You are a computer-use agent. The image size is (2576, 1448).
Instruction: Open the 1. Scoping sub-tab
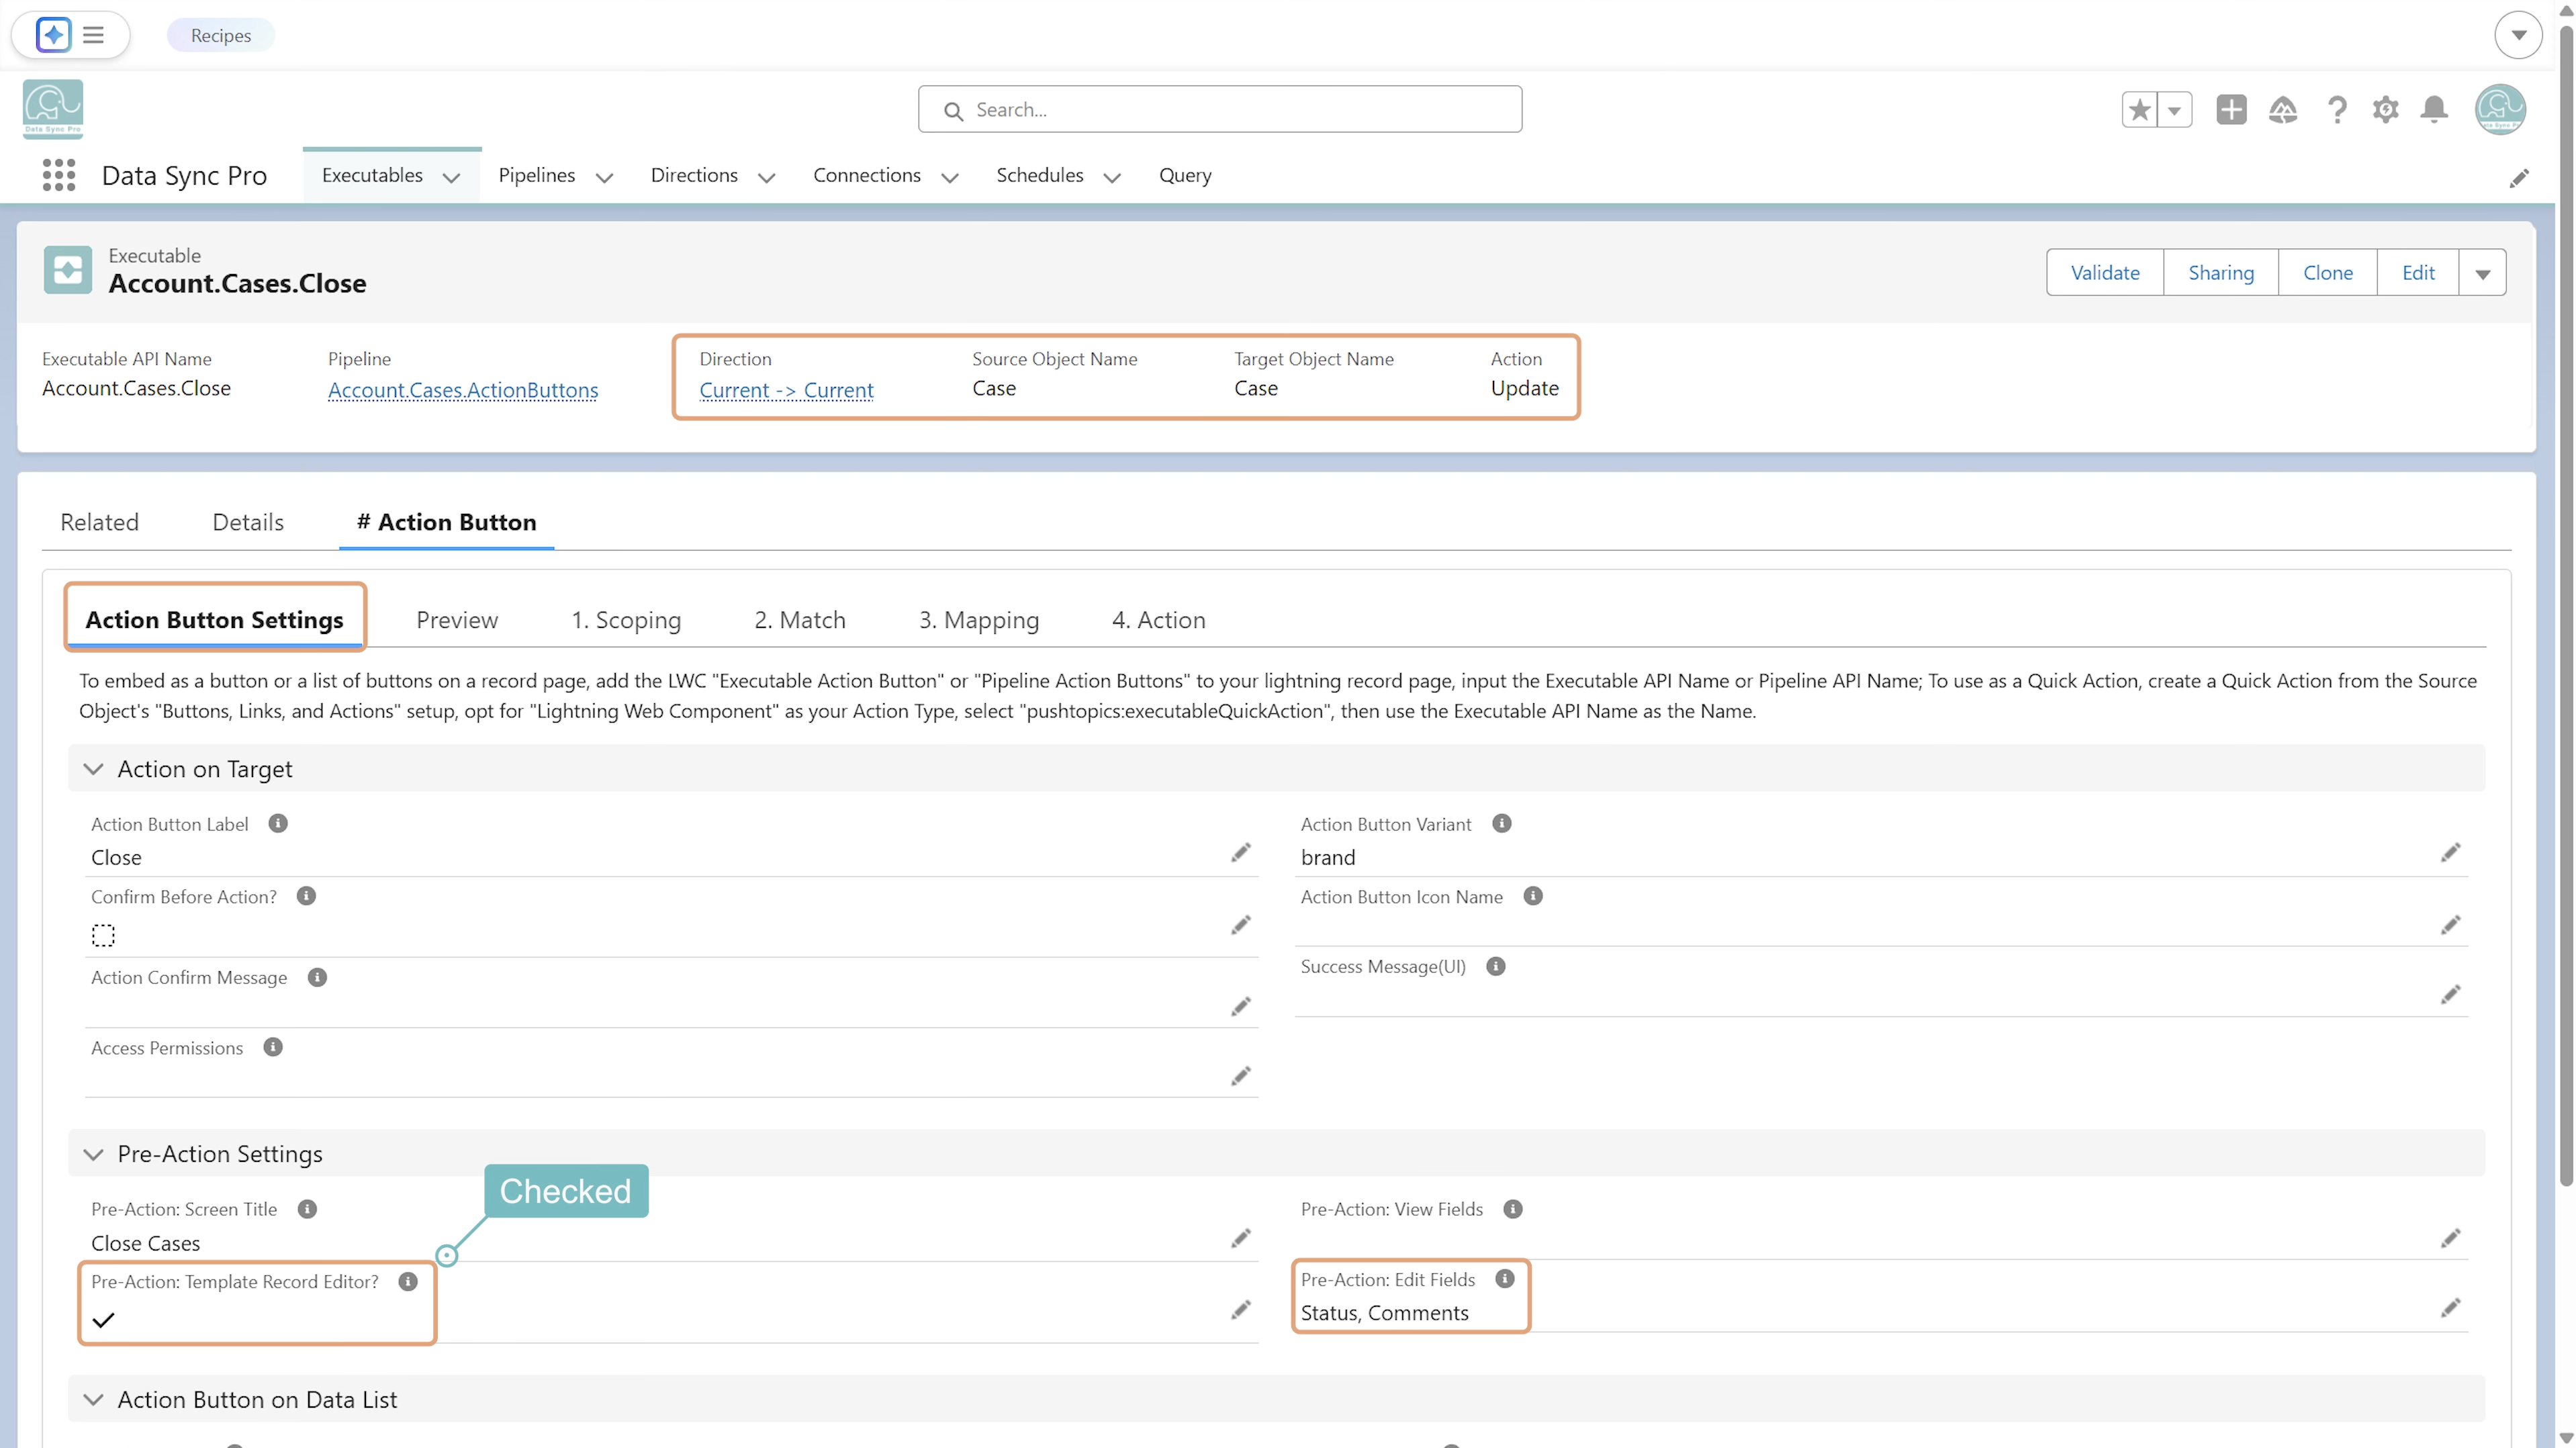pyautogui.click(x=626, y=620)
